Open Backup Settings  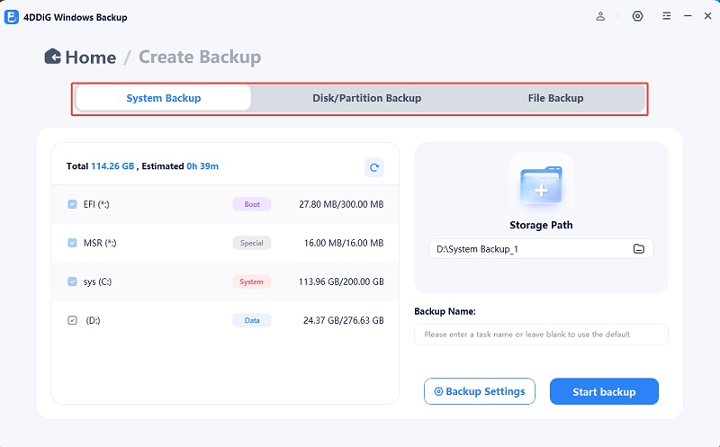point(480,391)
